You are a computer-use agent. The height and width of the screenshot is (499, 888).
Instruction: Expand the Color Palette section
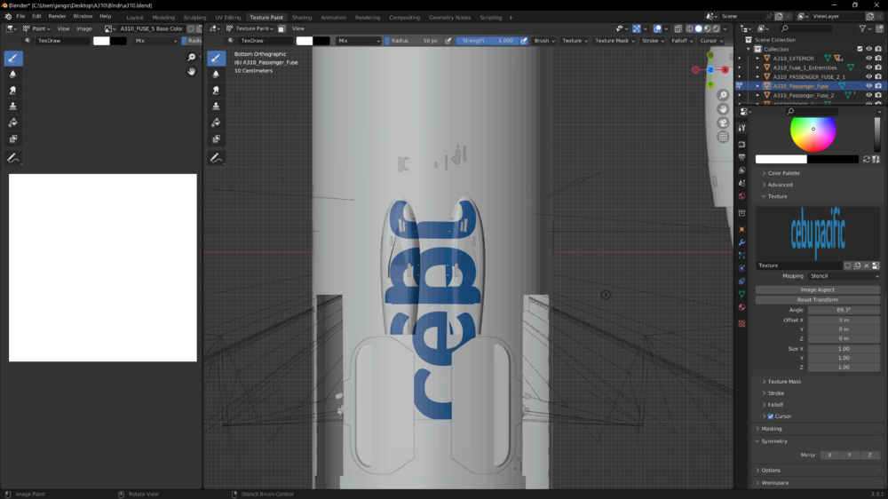click(x=783, y=173)
